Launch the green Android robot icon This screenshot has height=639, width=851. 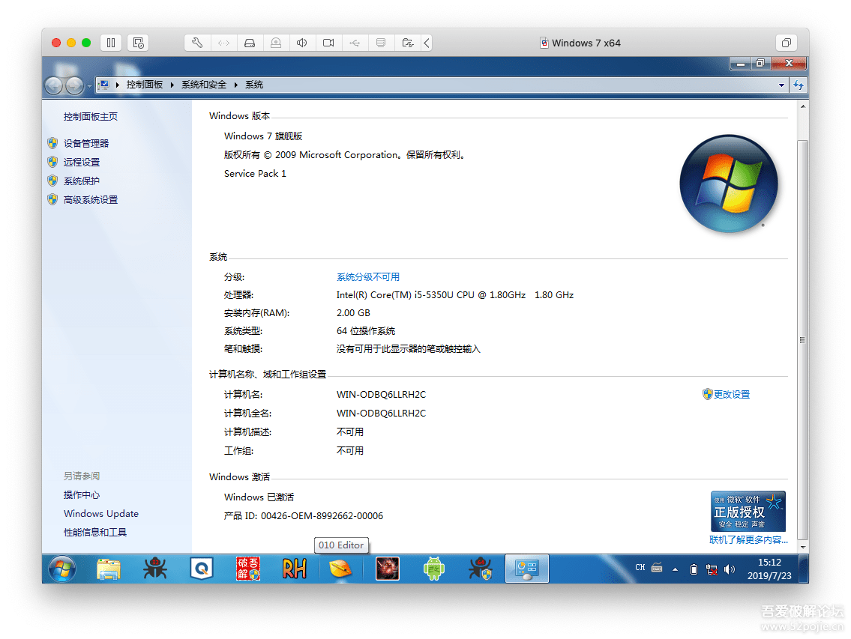[434, 569]
